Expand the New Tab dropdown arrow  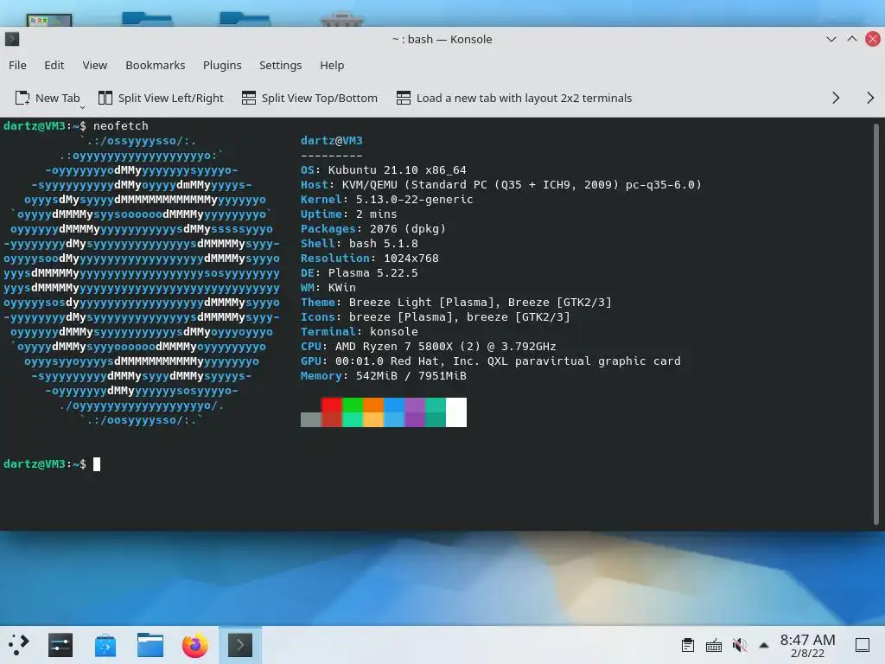pos(82,106)
